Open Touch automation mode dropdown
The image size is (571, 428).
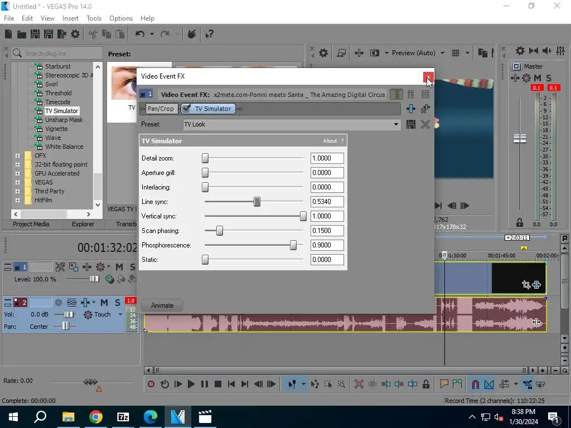pyautogui.click(x=120, y=314)
